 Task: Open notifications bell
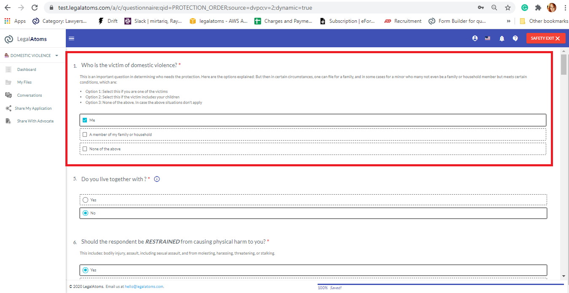[502, 38]
